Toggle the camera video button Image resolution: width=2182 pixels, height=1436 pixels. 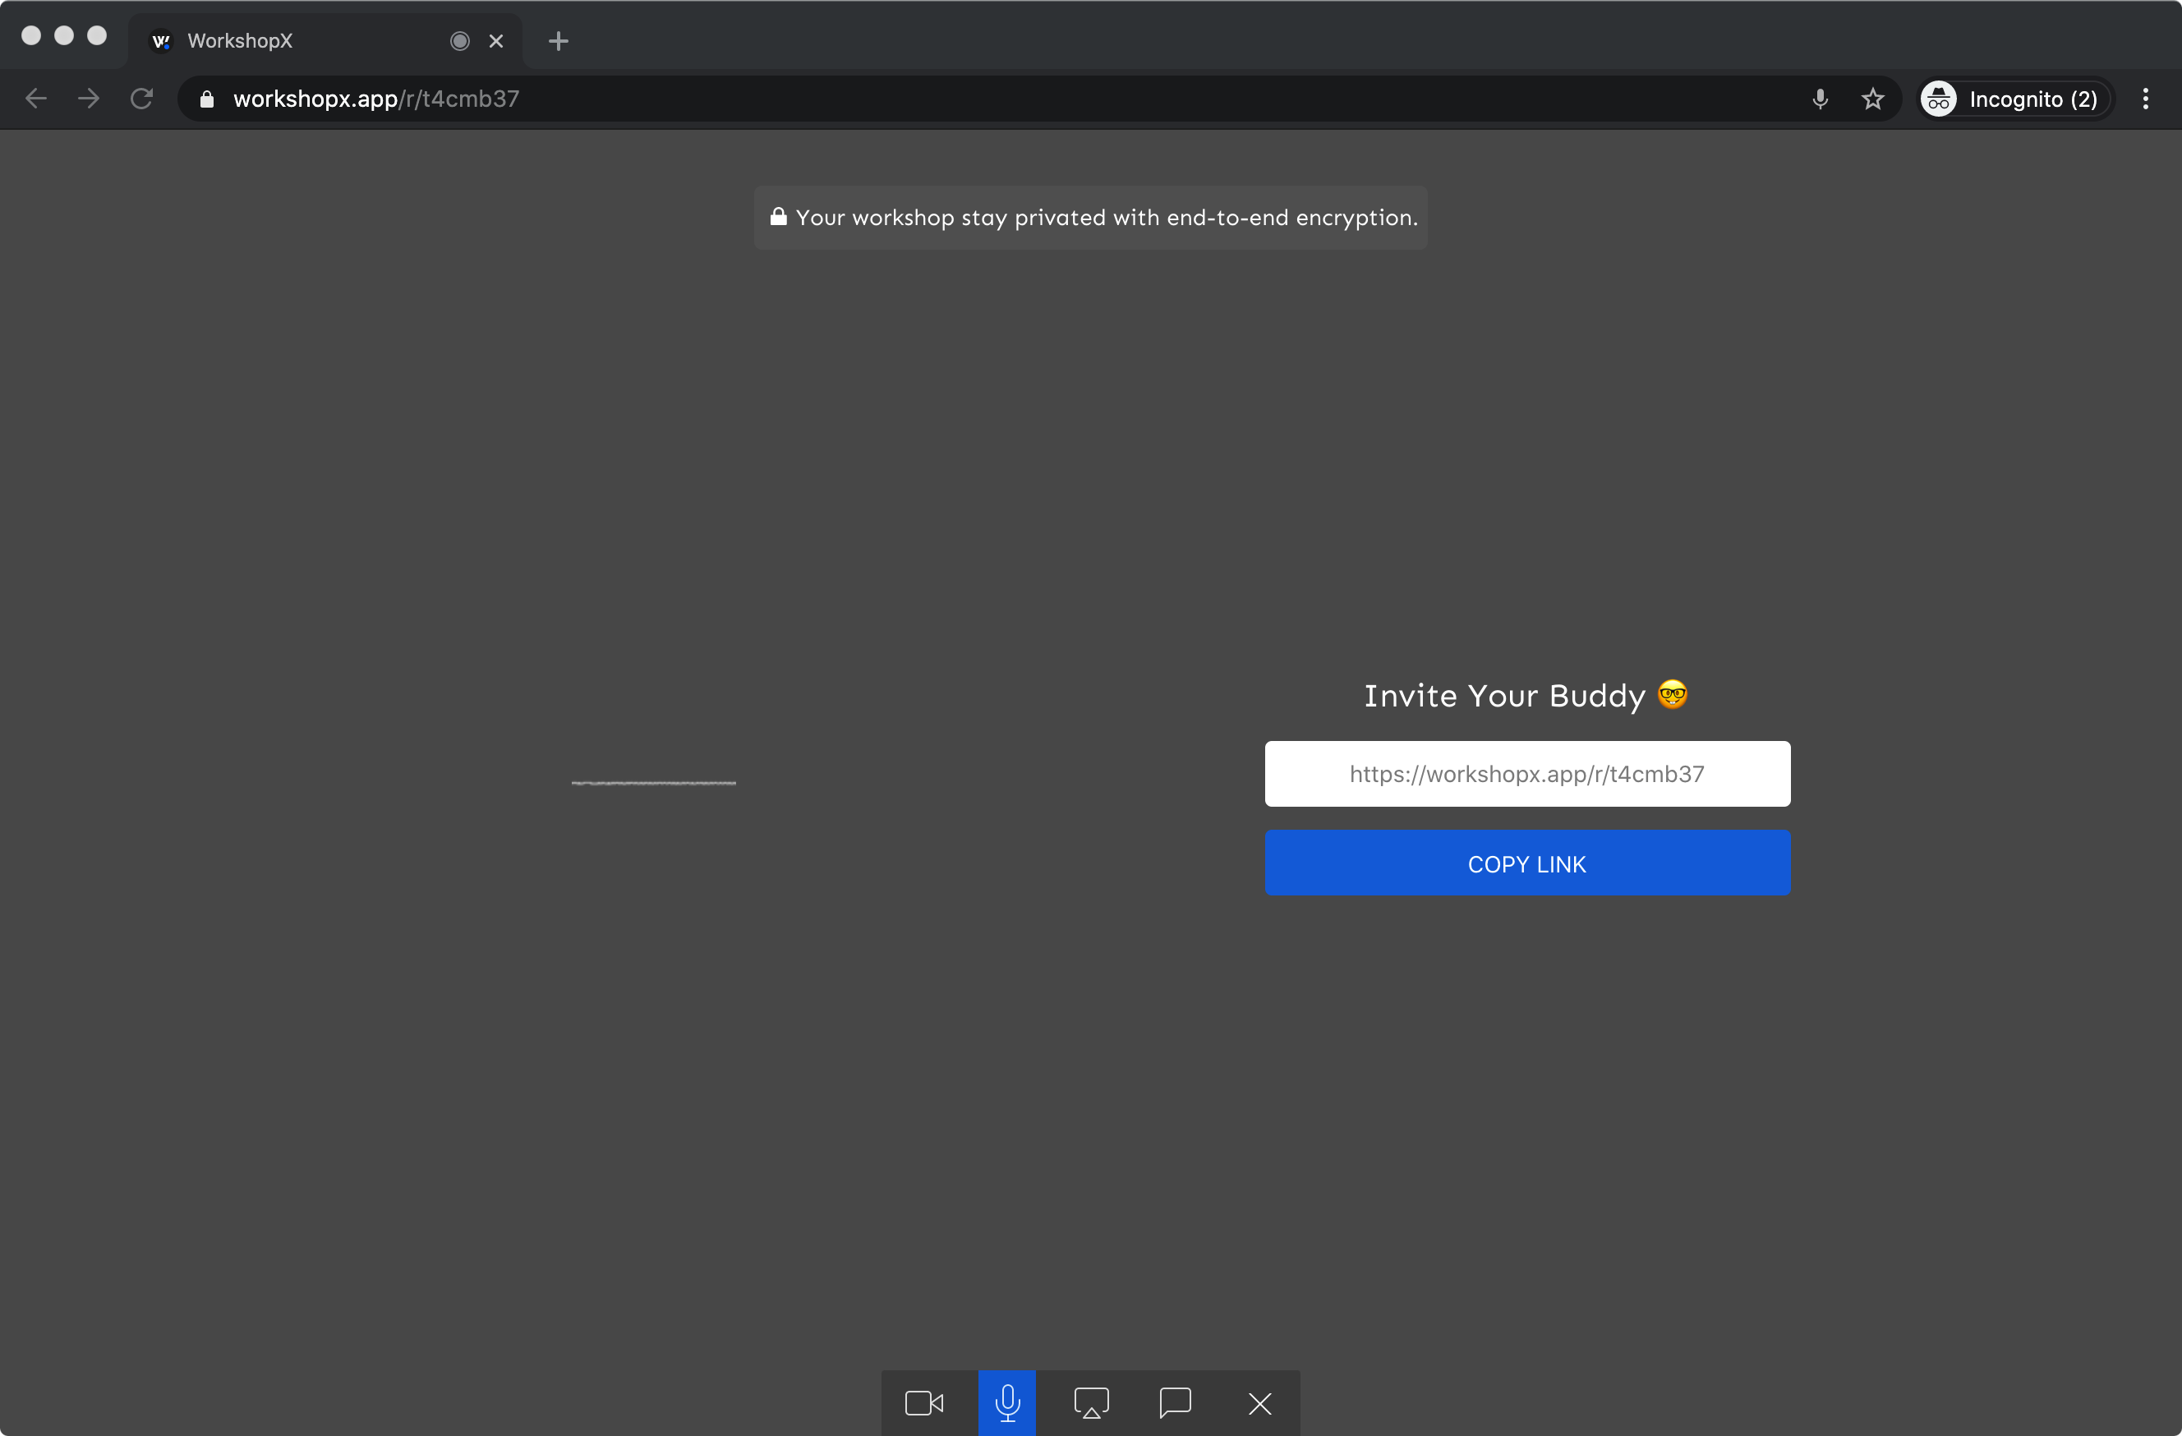[923, 1403]
